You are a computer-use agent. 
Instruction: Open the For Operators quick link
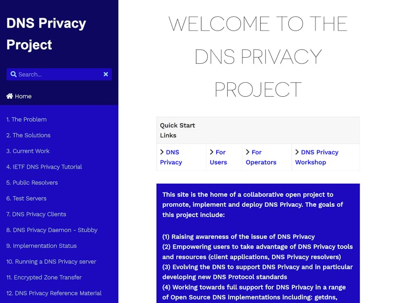click(x=261, y=157)
